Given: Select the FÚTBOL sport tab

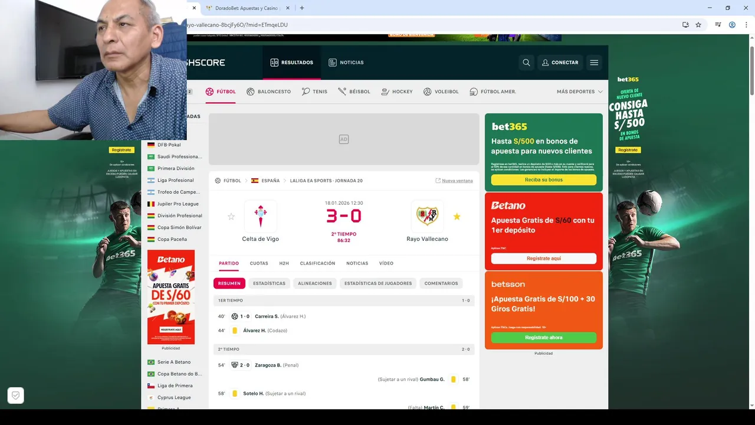Looking at the screenshot, I should 221,91.
